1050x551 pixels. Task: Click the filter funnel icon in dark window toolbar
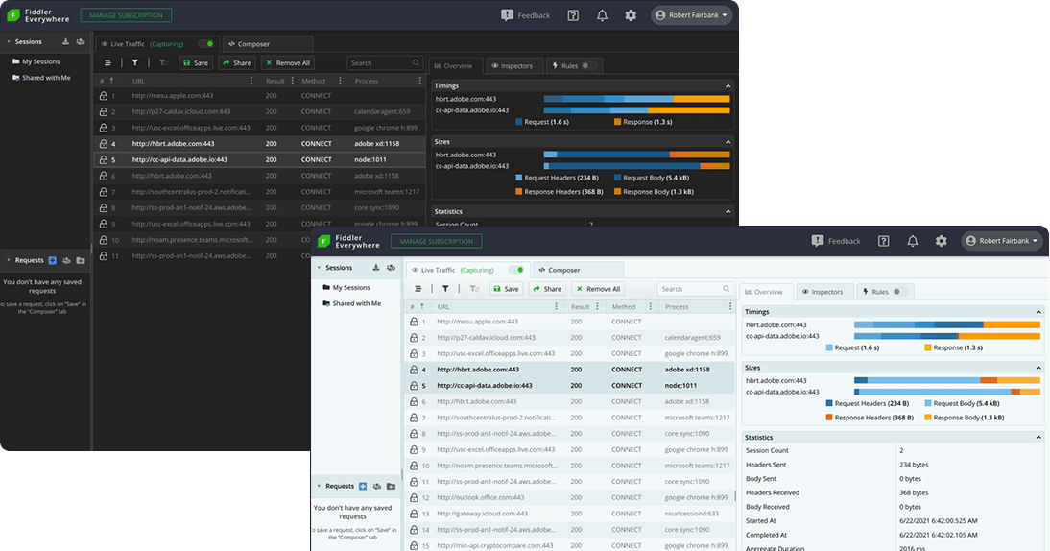pyautogui.click(x=135, y=63)
